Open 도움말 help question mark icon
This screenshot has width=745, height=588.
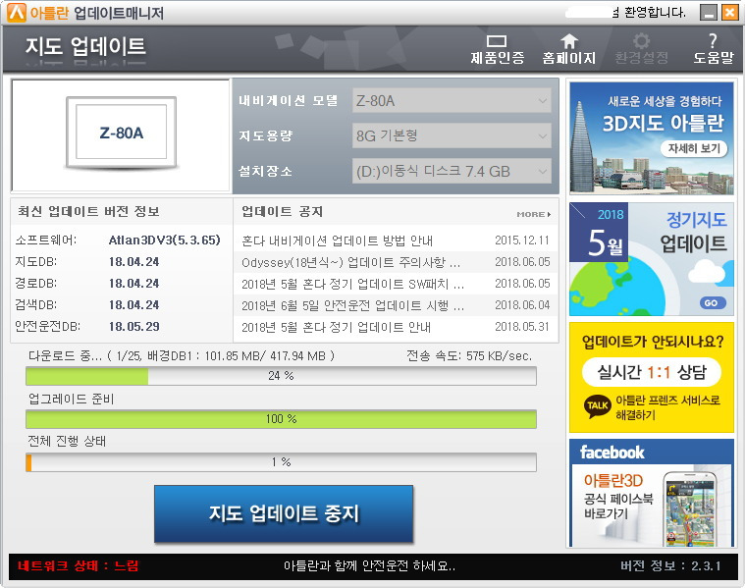click(x=714, y=49)
